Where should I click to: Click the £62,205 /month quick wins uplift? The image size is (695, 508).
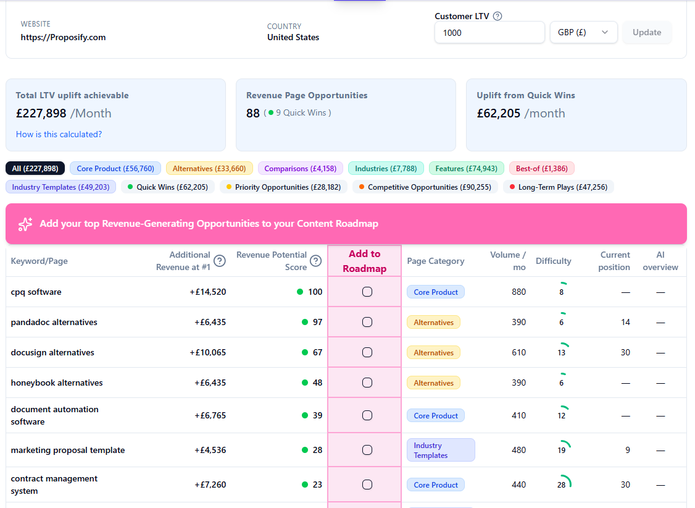[521, 114]
